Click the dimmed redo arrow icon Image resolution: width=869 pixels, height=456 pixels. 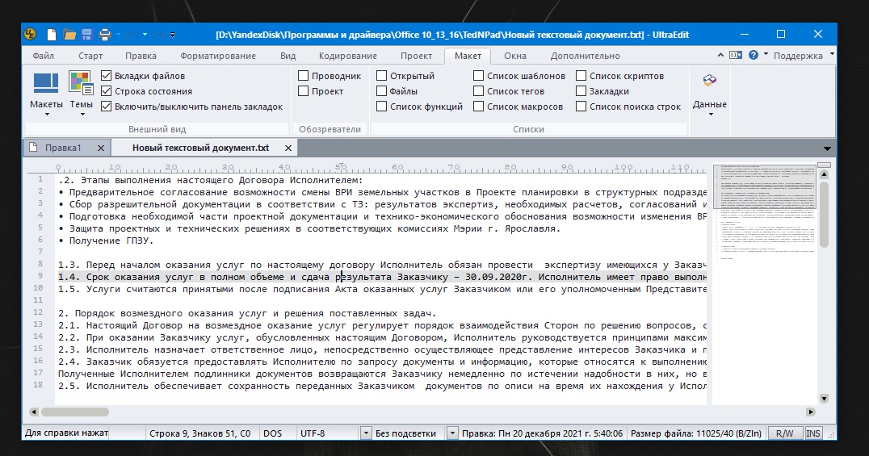pos(157,35)
